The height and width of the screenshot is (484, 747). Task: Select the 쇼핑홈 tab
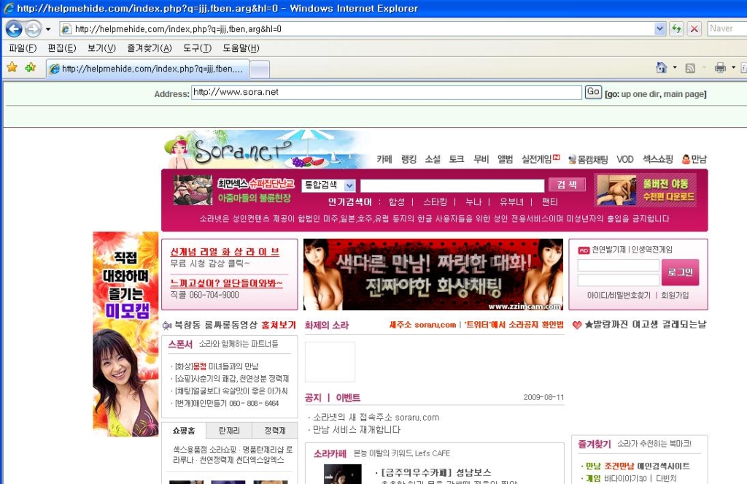coord(183,431)
